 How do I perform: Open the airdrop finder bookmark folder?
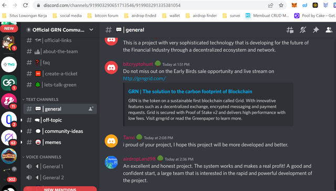click(202, 16)
